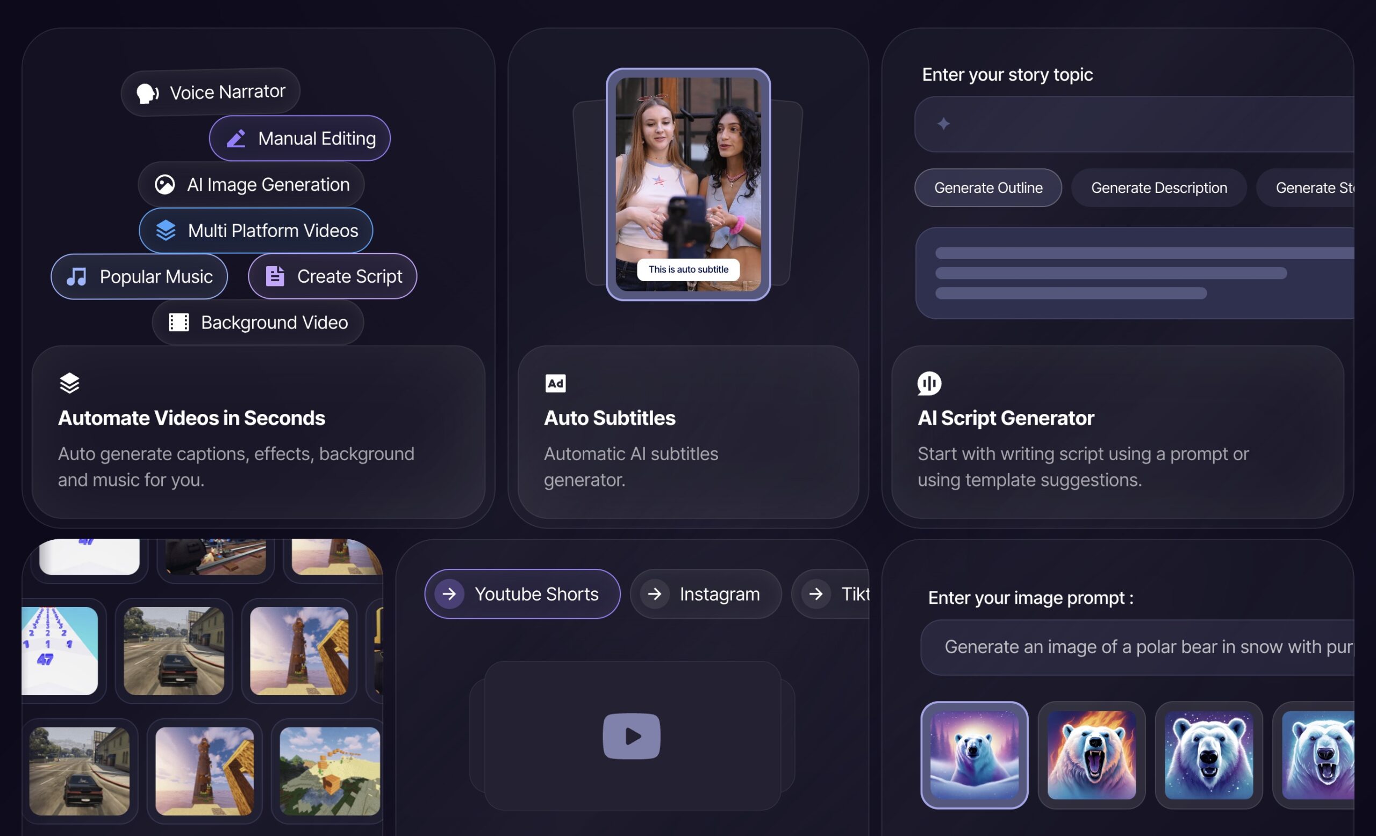Select the block tower thumbnail in middle row

[299, 651]
